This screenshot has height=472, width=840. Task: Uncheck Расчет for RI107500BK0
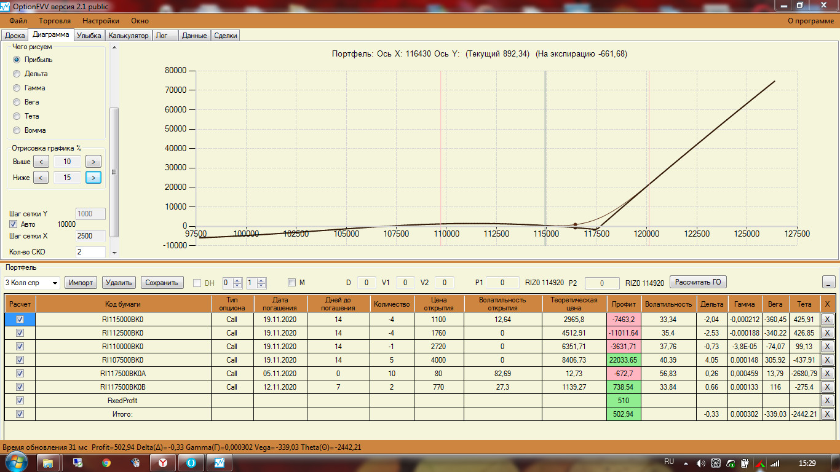(x=20, y=360)
